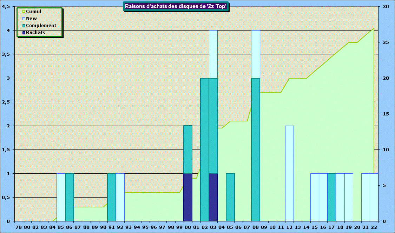395x233 pixels.
Task: Click the teal Complement bar for year 08
Action: 256,149
